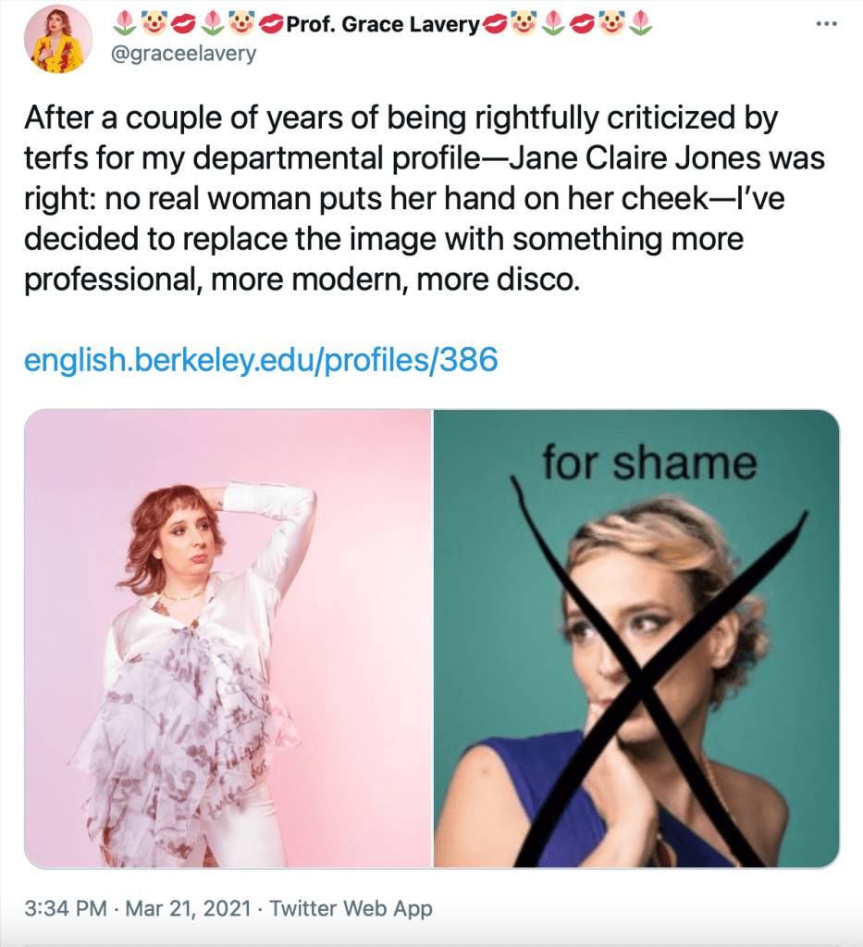Enlarge the left photo with pink background
Viewport: 863px width, 947px height.
(x=228, y=639)
